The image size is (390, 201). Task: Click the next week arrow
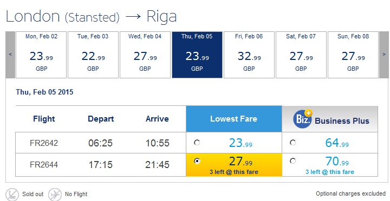(384, 55)
